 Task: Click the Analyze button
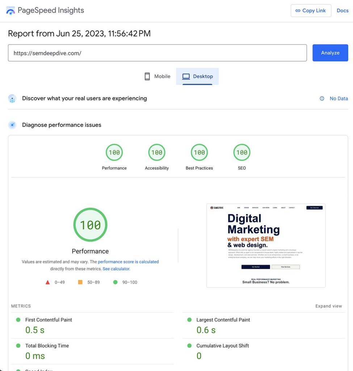pos(330,53)
